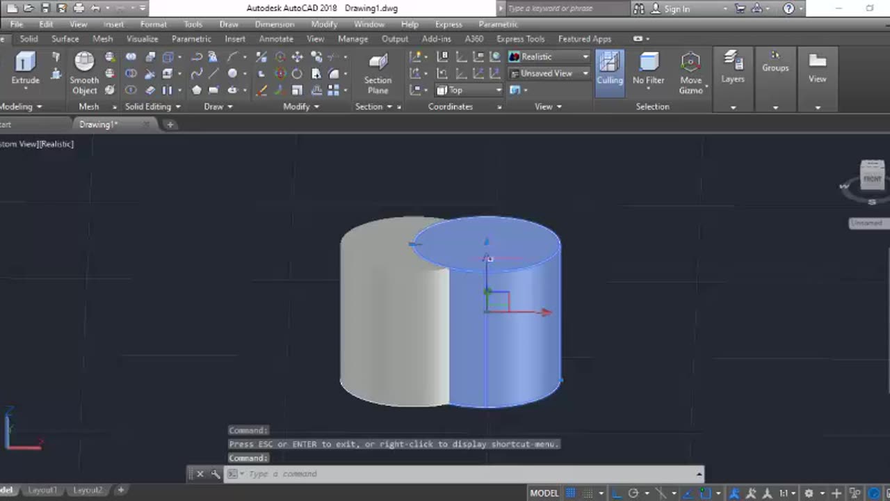Select the Solid Union tool in Solid Editing
The width and height of the screenshot is (890, 501).
click(131, 56)
